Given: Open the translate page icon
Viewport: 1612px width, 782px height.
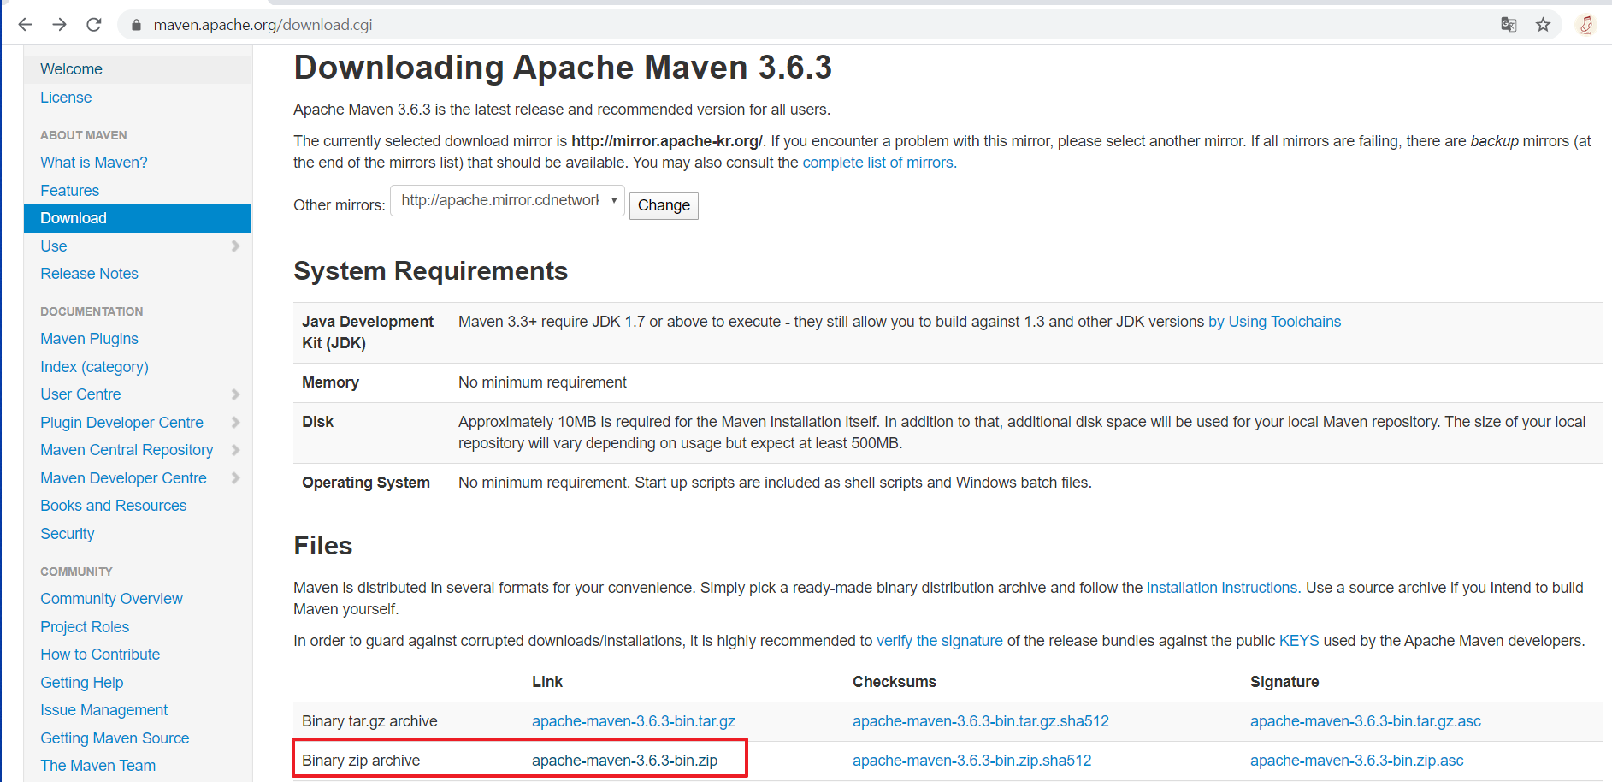Looking at the screenshot, I should (1509, 25).
